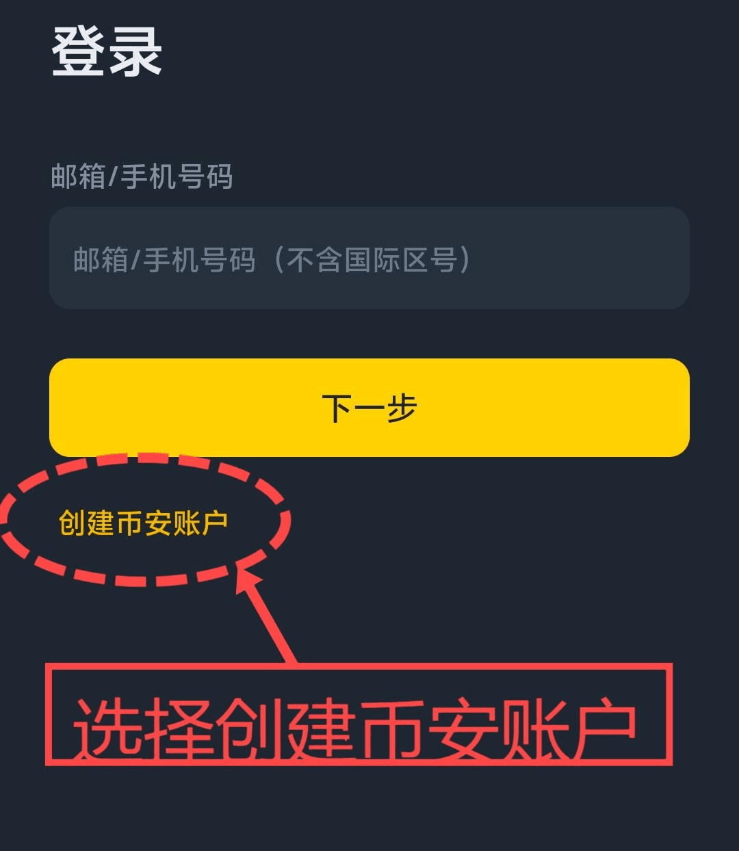The image size is (739, 851).
Task: Click the 邮箱/手机号码 input field
Action: pos(369,258)
